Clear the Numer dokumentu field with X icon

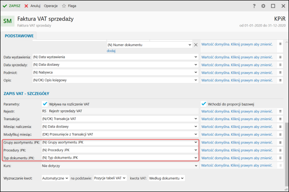[196, 45]
